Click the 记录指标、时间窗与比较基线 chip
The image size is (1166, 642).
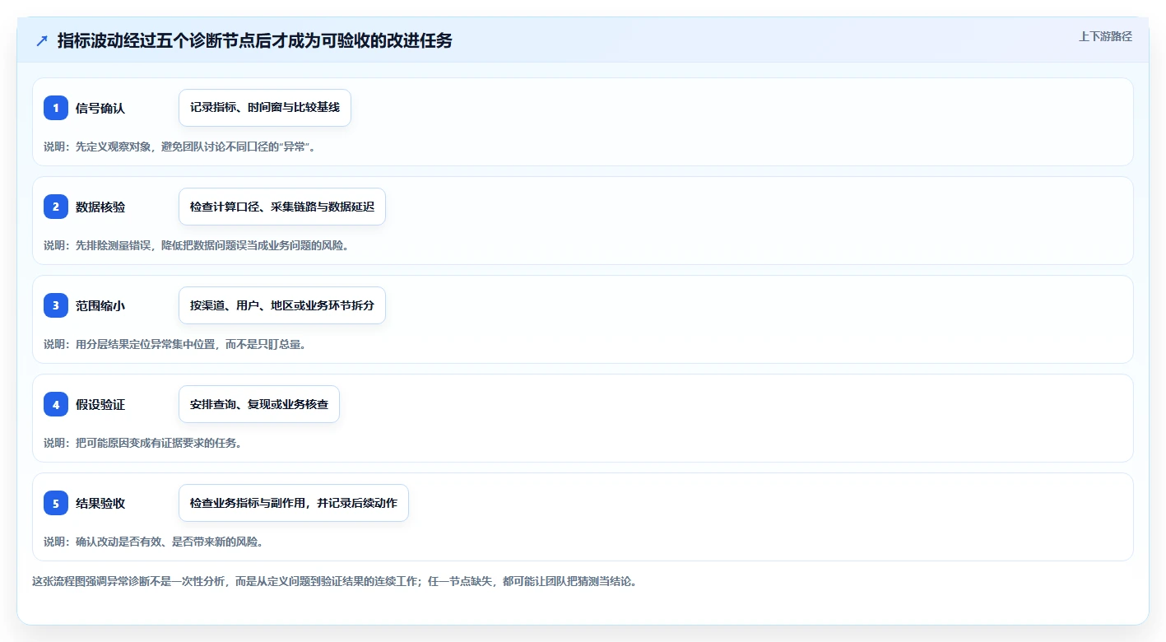pos(265,108)
